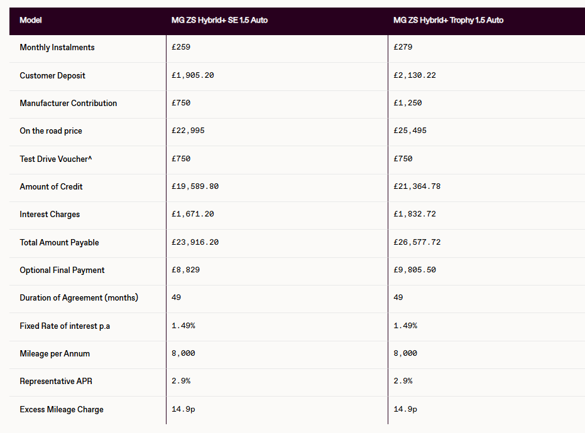Click the Optional Final Payment label
585x433 pixels.
point(62,270)
